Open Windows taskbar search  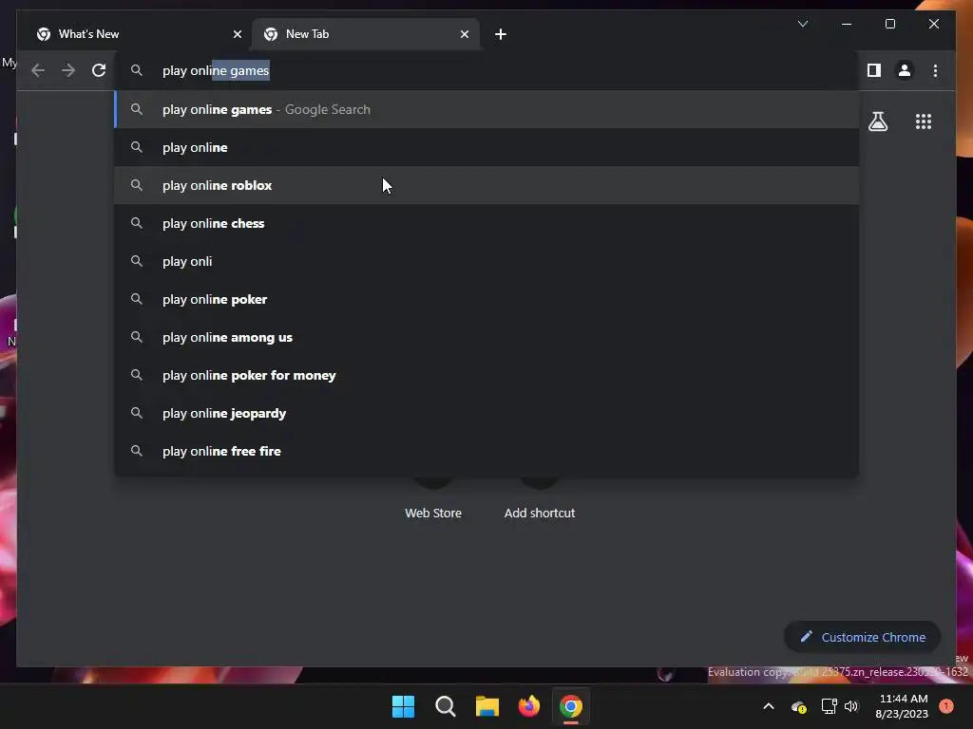click(445, 706)
